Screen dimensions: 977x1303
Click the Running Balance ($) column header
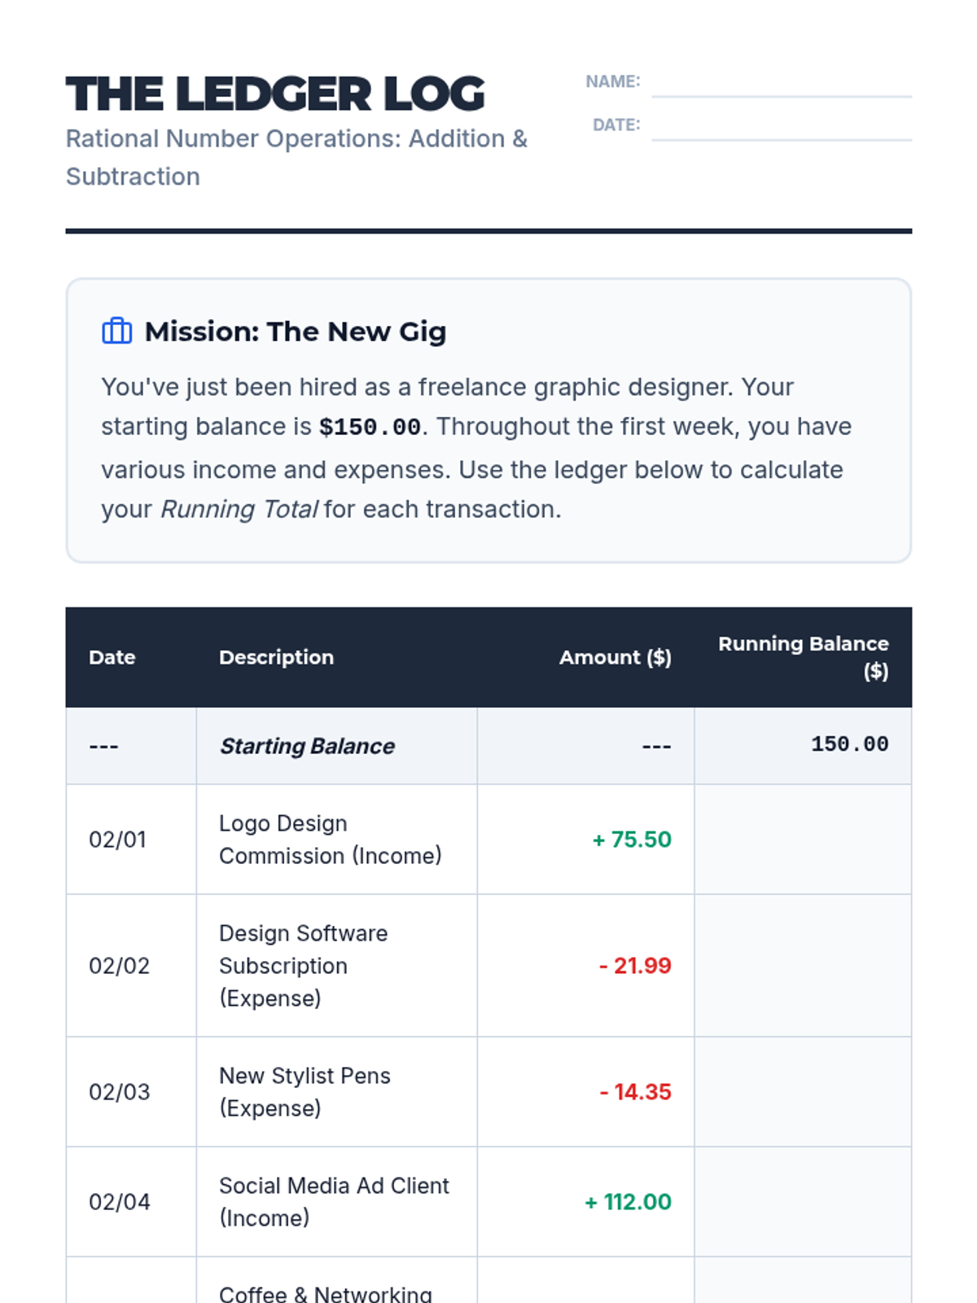(x=803, y=657)
